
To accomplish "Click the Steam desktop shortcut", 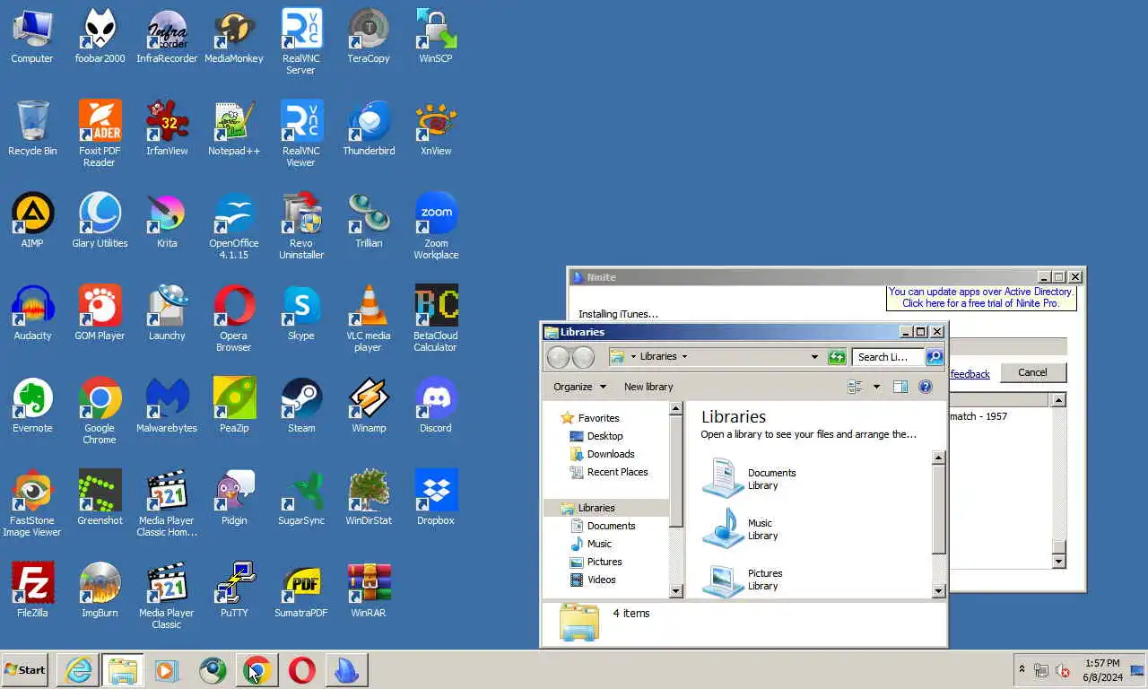I will [301, 406].
